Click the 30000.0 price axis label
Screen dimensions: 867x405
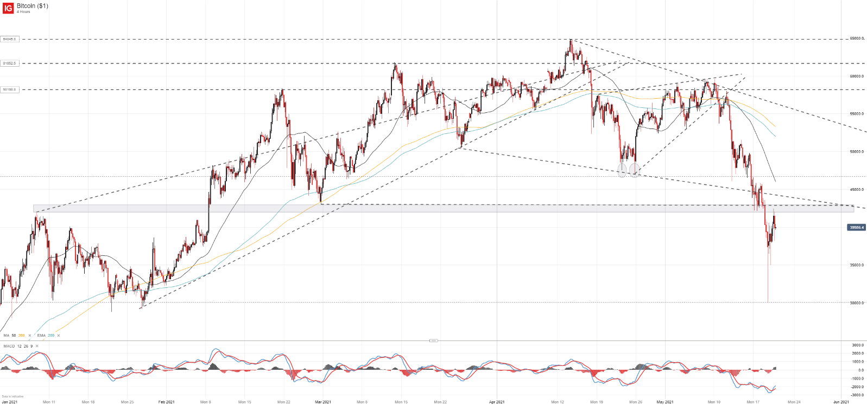(857, 303)
